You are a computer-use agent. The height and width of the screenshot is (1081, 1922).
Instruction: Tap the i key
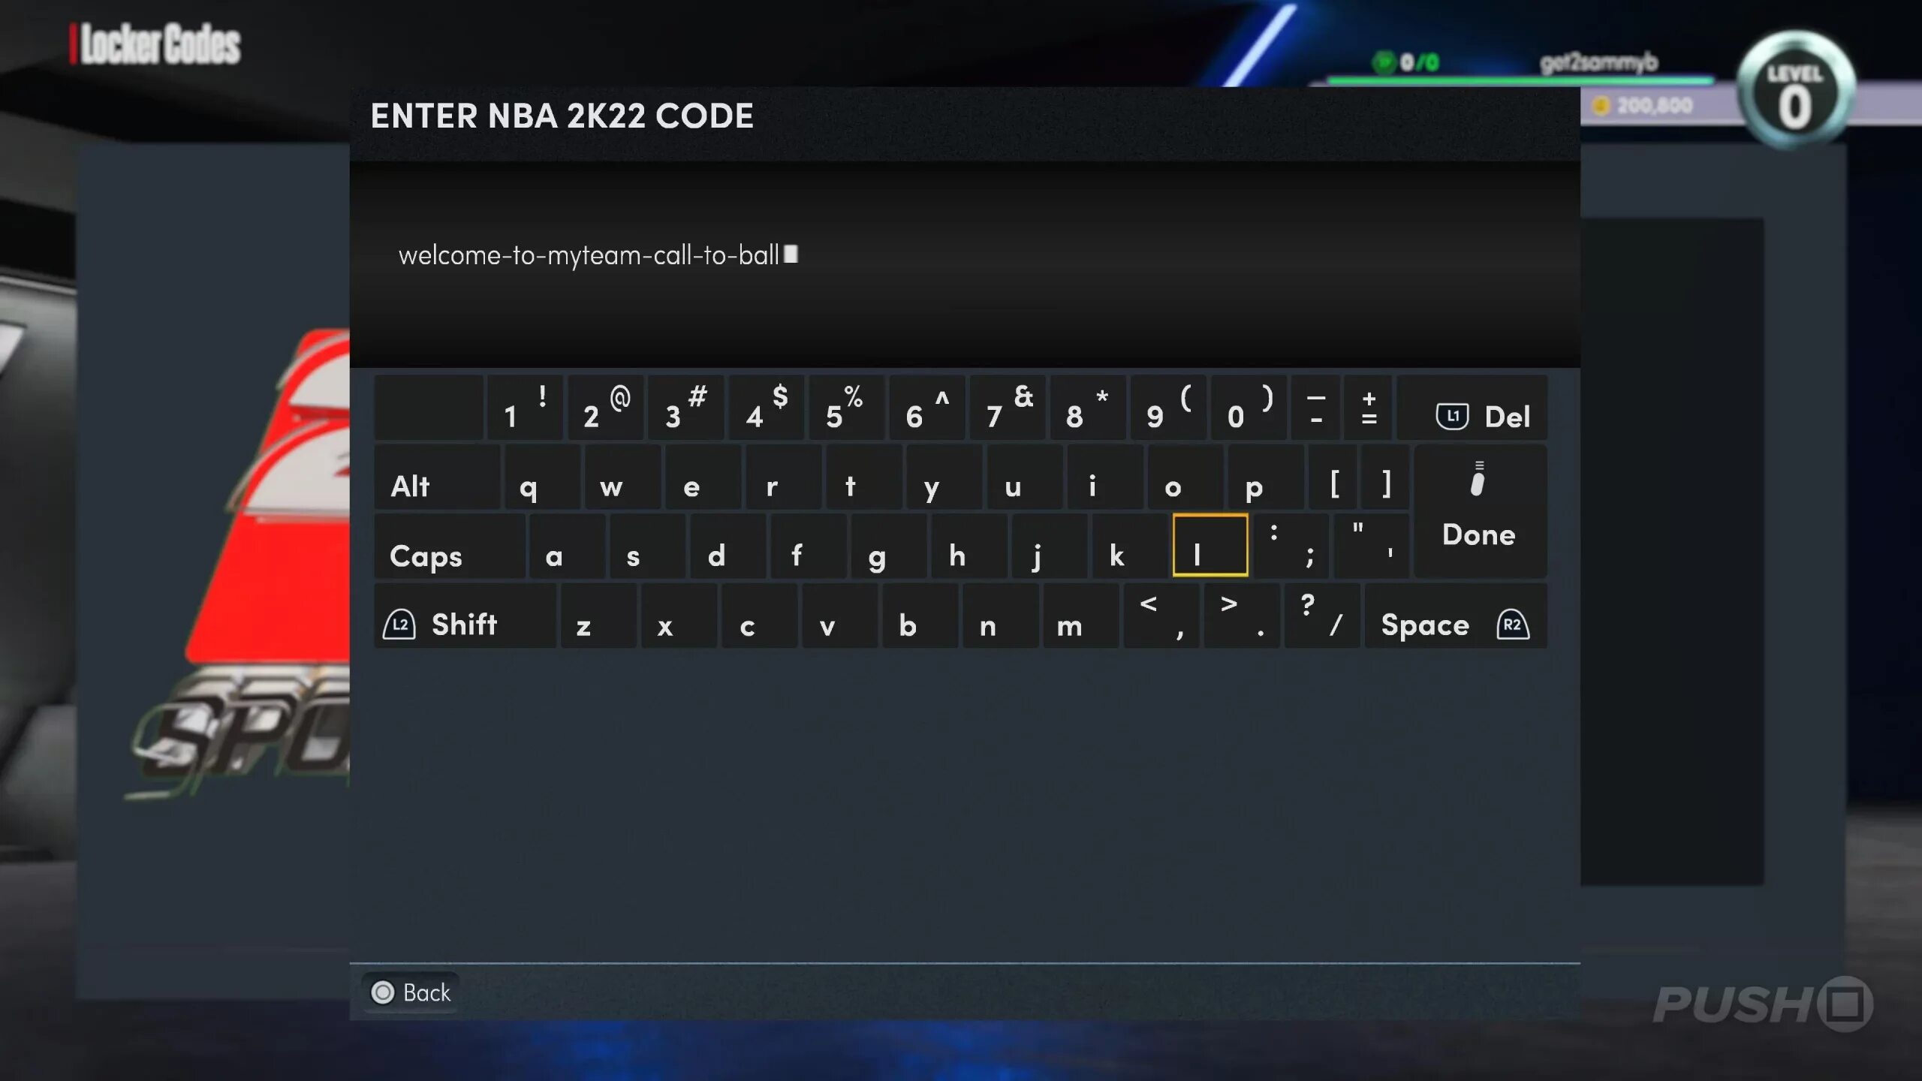(x=1105, y=477)
